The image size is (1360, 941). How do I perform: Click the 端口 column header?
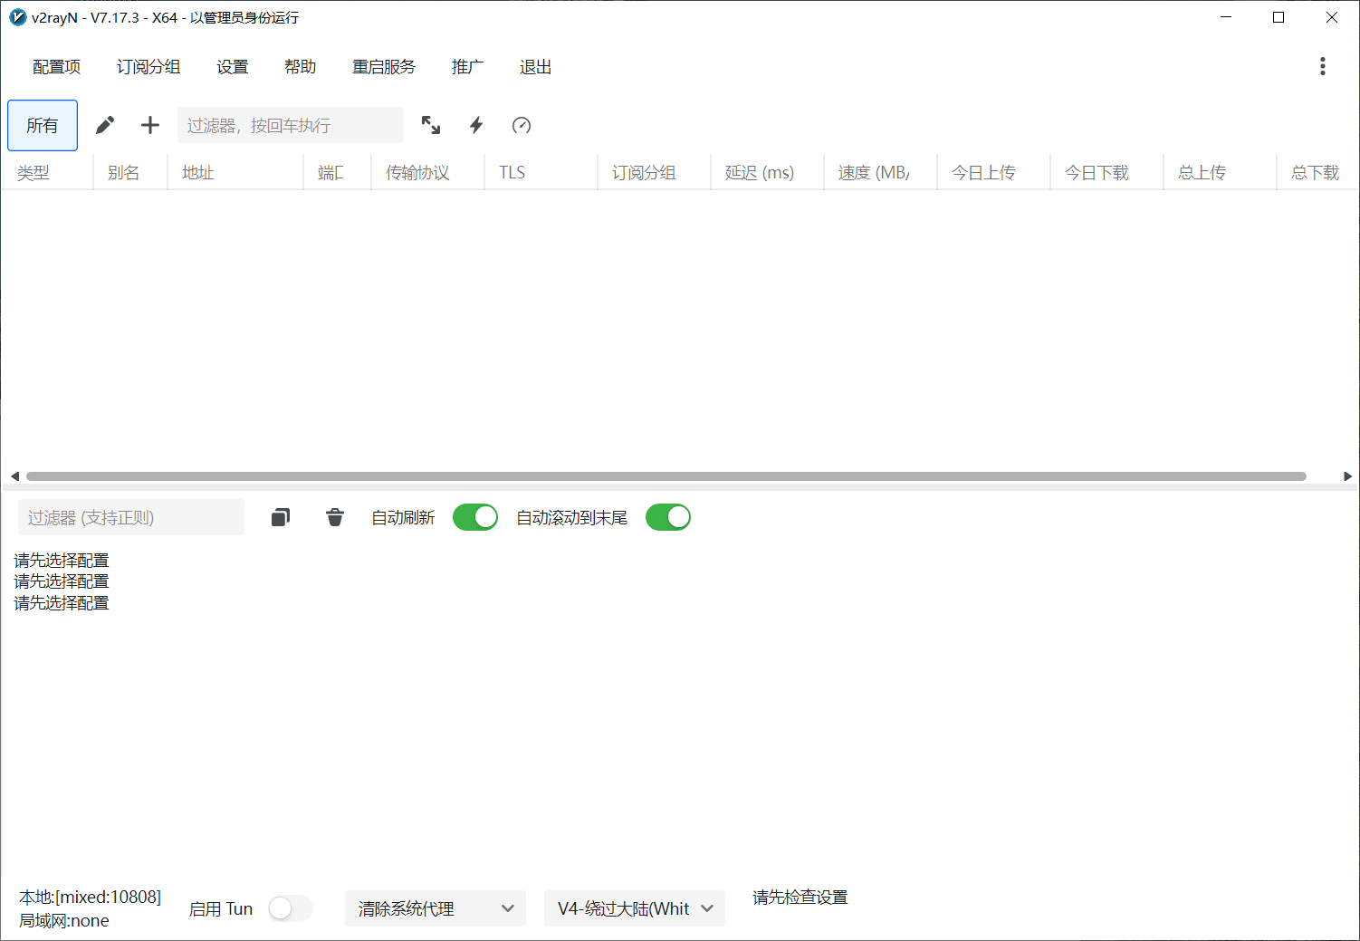coord(337,172)
